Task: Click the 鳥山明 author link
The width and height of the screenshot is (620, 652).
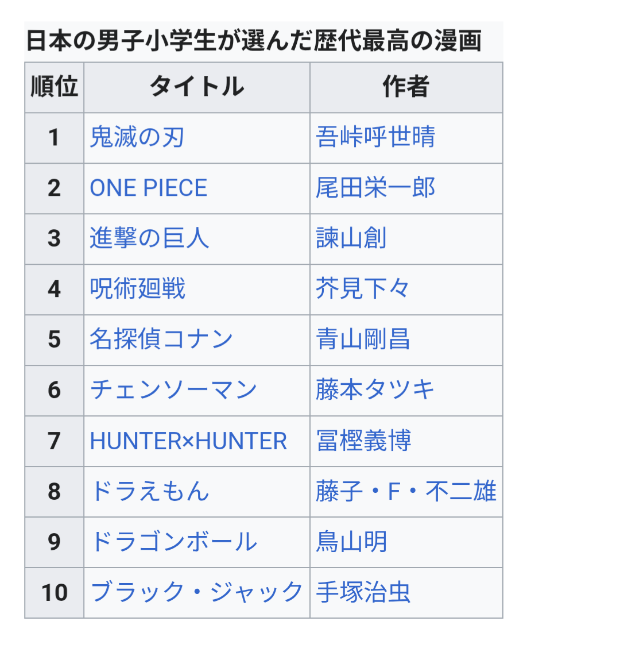Action: (x=351, y=542)
